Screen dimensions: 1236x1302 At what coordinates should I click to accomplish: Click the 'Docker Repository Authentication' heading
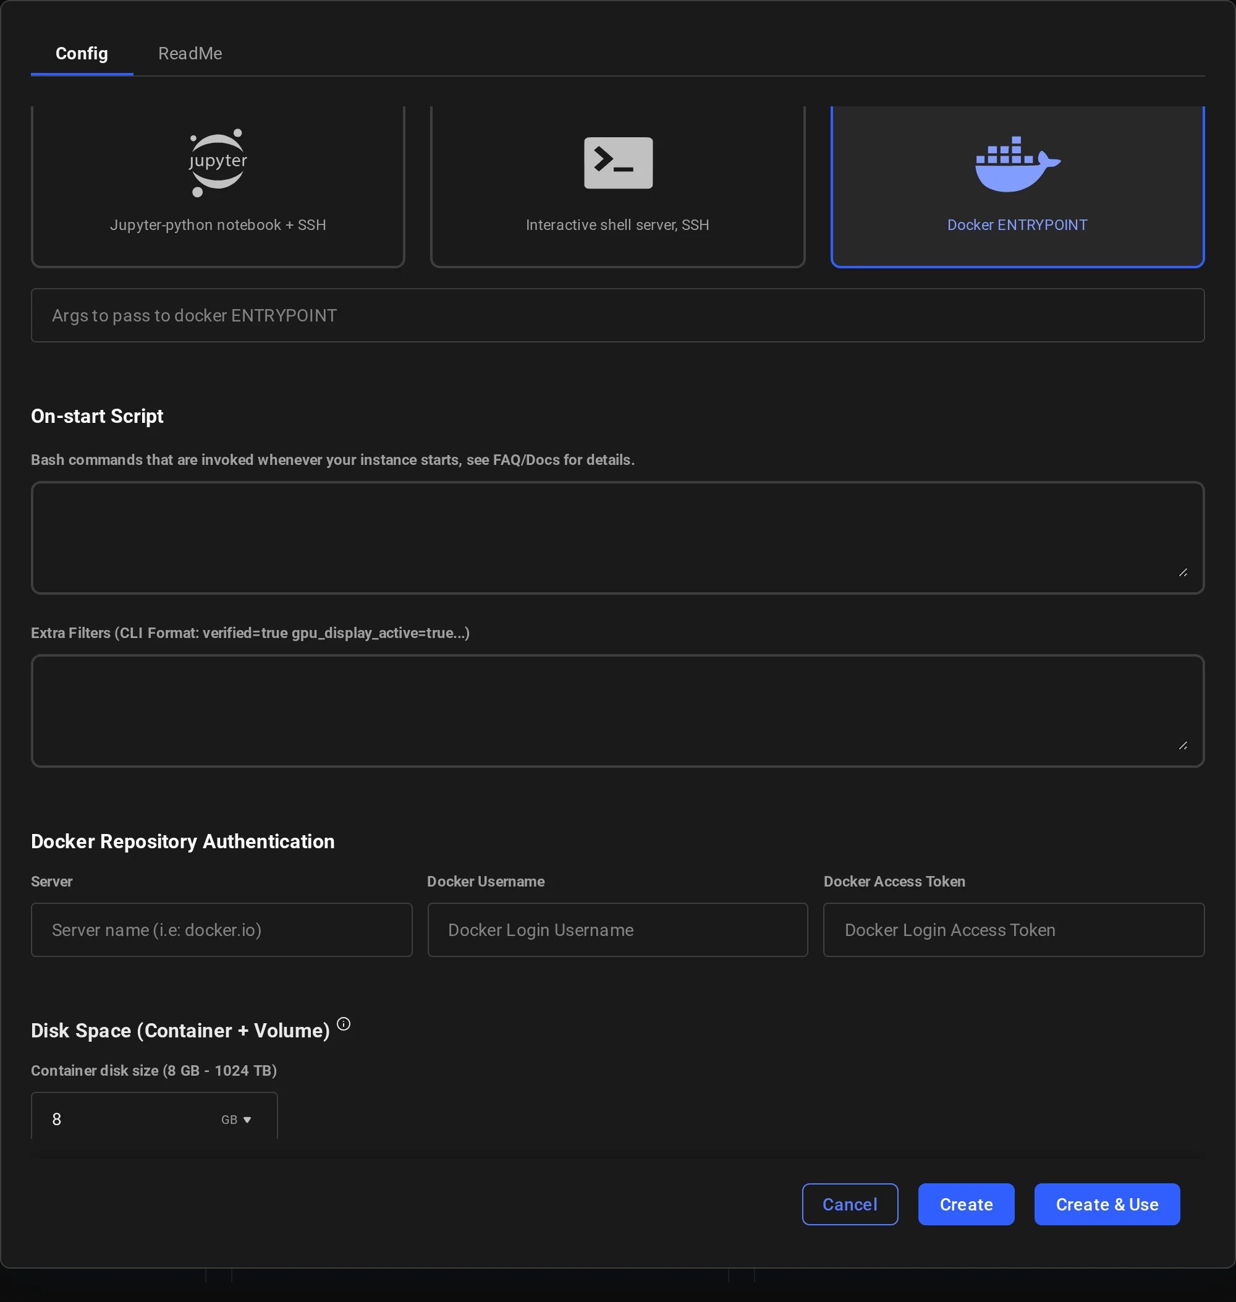coord(182,841)
